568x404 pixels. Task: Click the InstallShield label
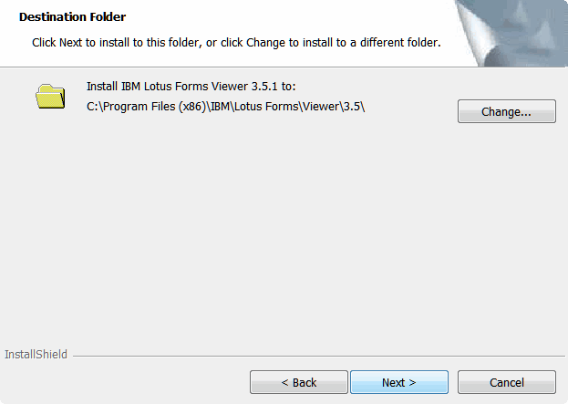tap(36, 355)
